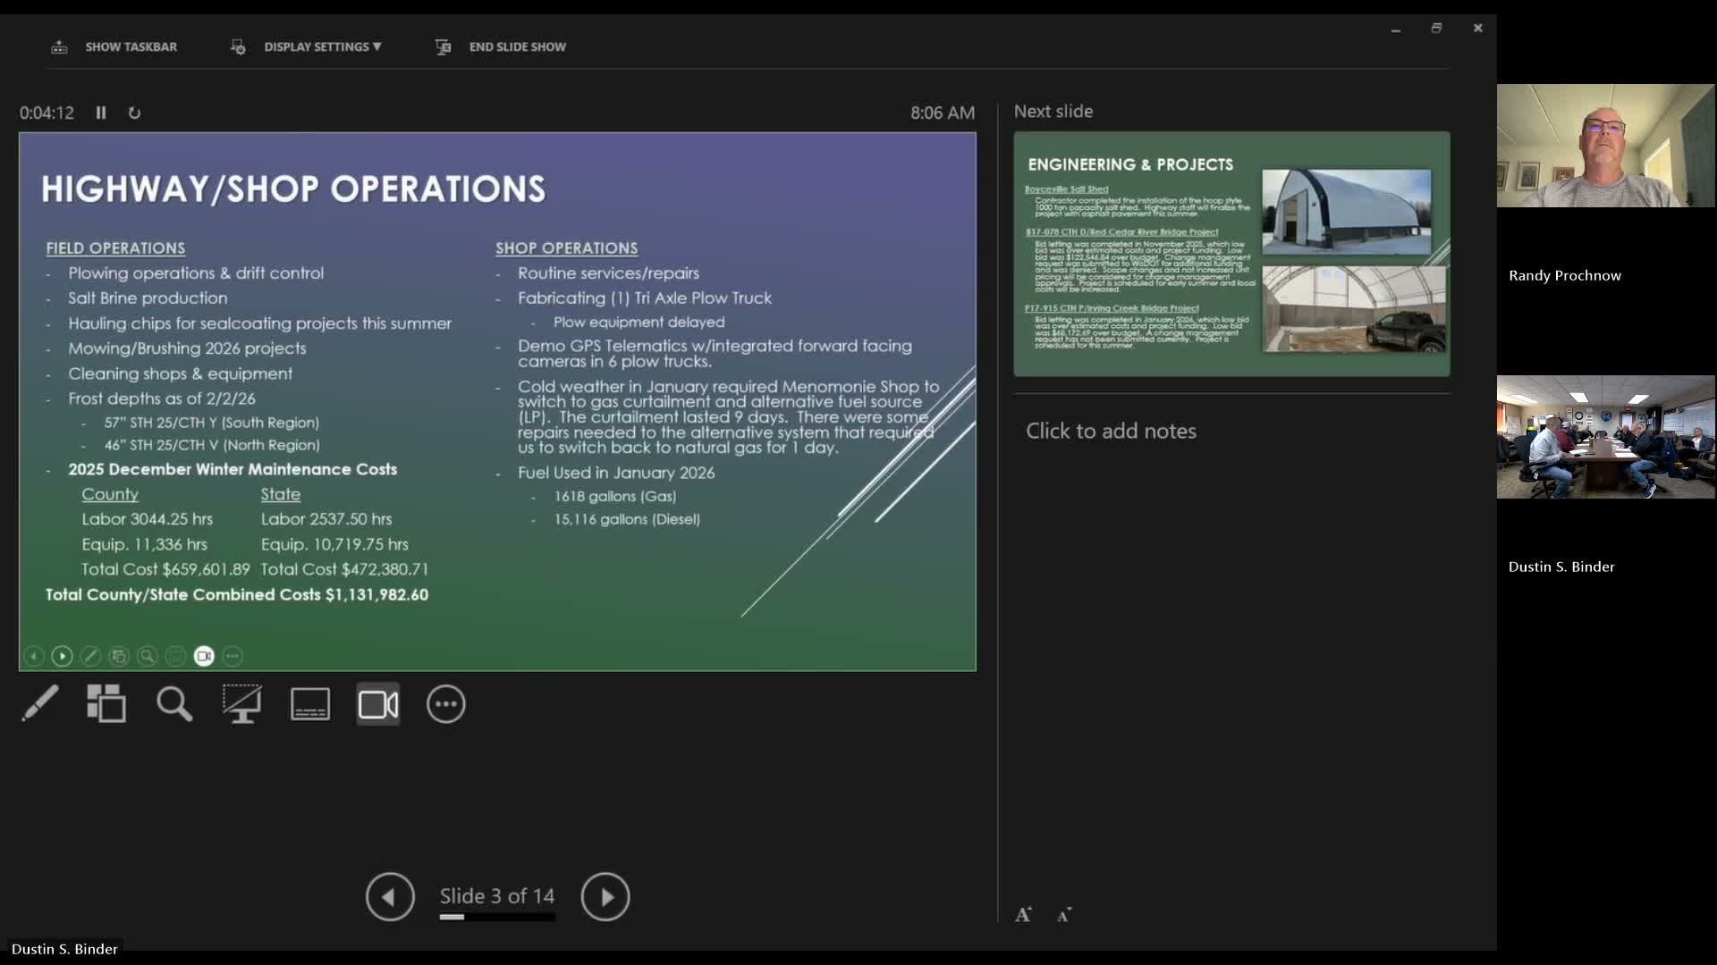This screenshot has width=1717, height=965.
Task: Open the See all slides grid
Action: point(106,704)
